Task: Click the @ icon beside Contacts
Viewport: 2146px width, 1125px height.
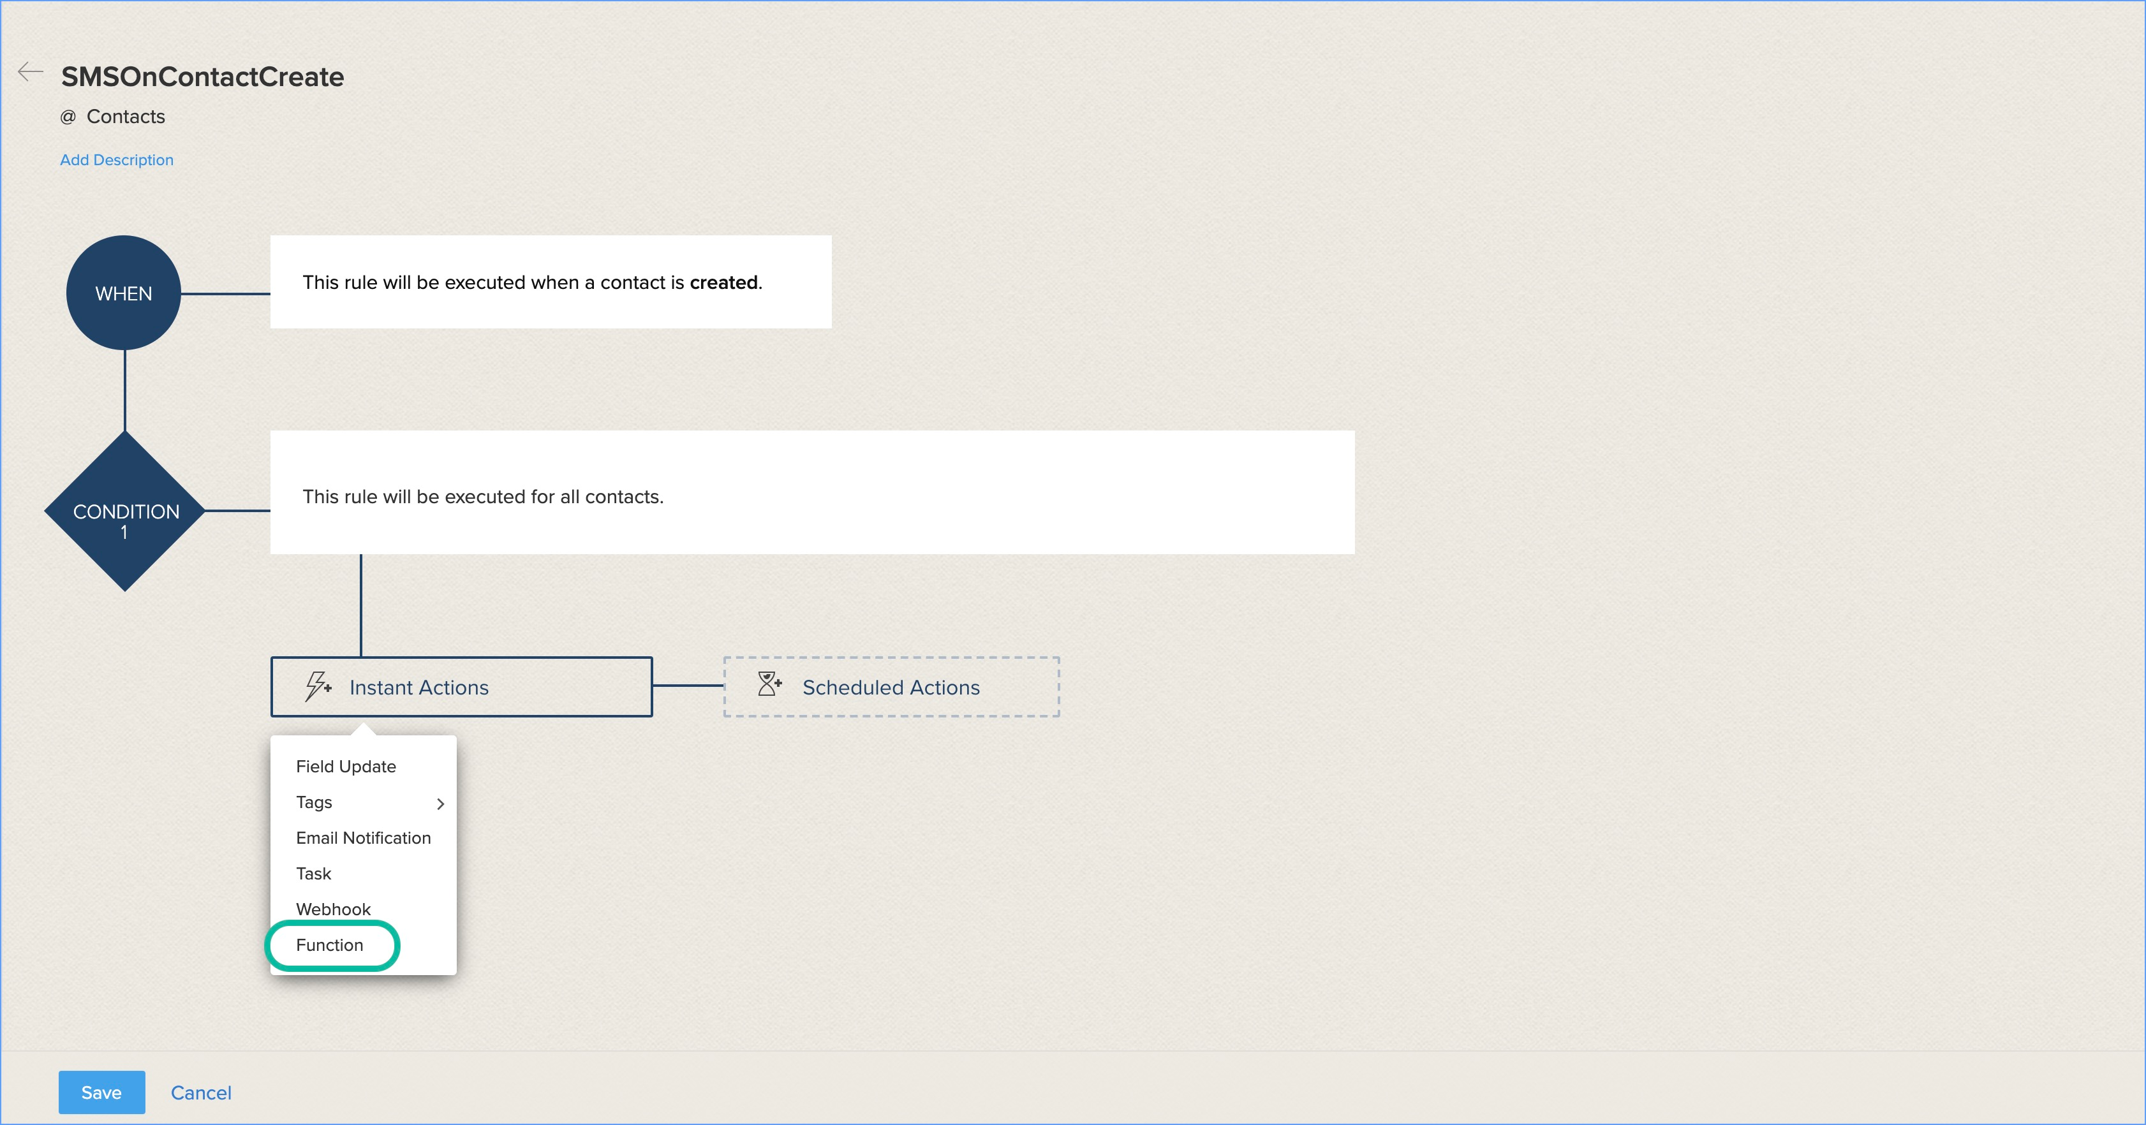Action: click(x=68, y=117)
